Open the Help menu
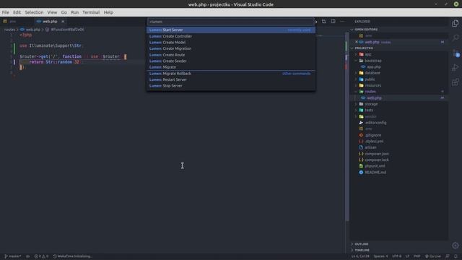The image size is (462, 260). pos(108,12)
